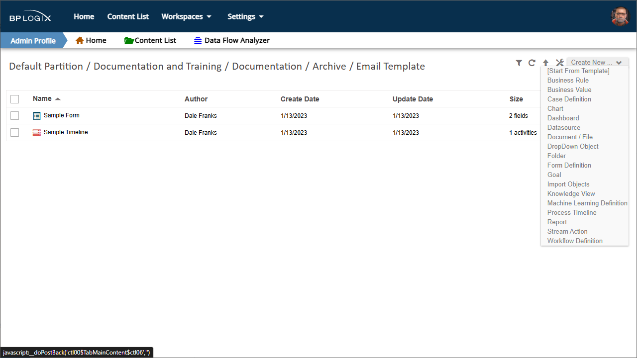Click the orange house Home icon
637x358 pixels.
(80, 40)
